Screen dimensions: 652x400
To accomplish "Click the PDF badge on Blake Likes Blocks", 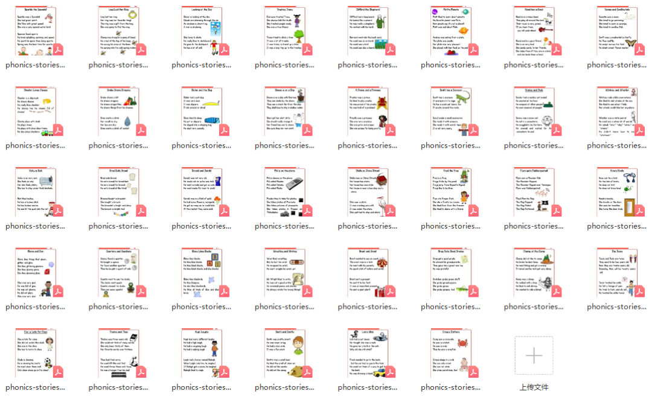I will [224, 291].
